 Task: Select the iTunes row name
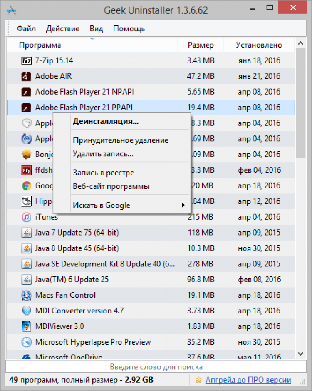[46, 217]
